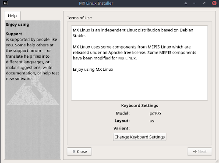Minimize the MX Linux Installer window
219x163 pixels.
(194, 3)
